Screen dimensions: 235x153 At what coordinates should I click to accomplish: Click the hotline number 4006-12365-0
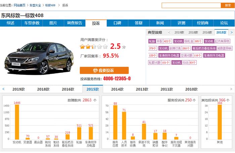(117, 79)
